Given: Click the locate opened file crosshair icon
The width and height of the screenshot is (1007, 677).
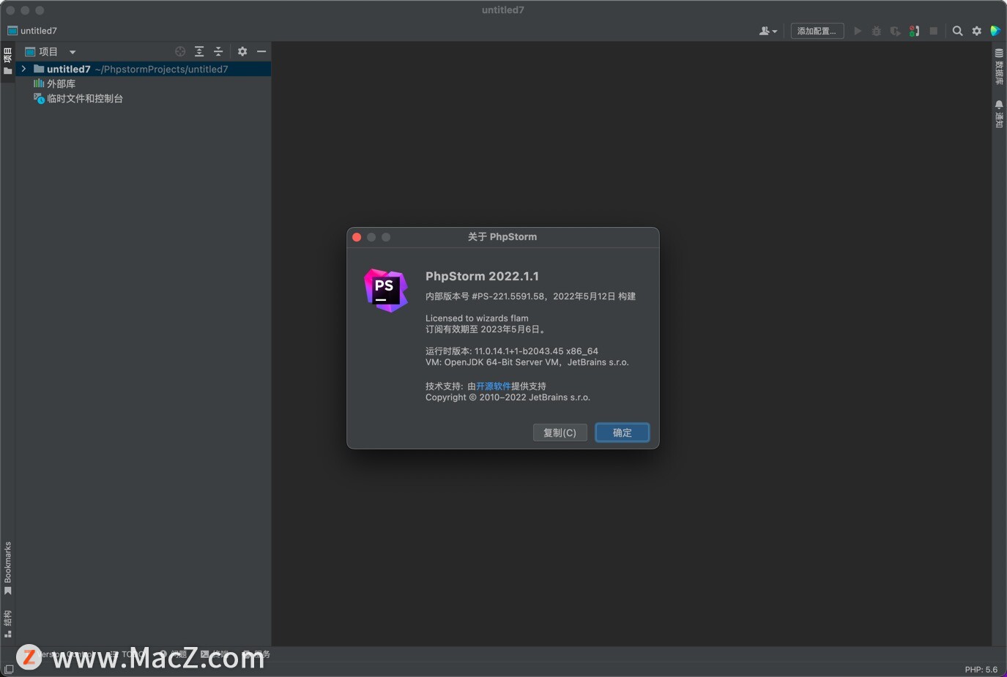Looking at the screenshot, I should tap(180, 51).
